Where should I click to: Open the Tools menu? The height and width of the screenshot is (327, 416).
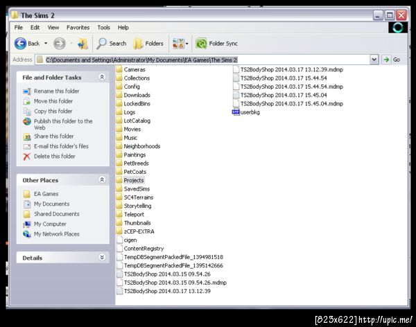(103, 28)
